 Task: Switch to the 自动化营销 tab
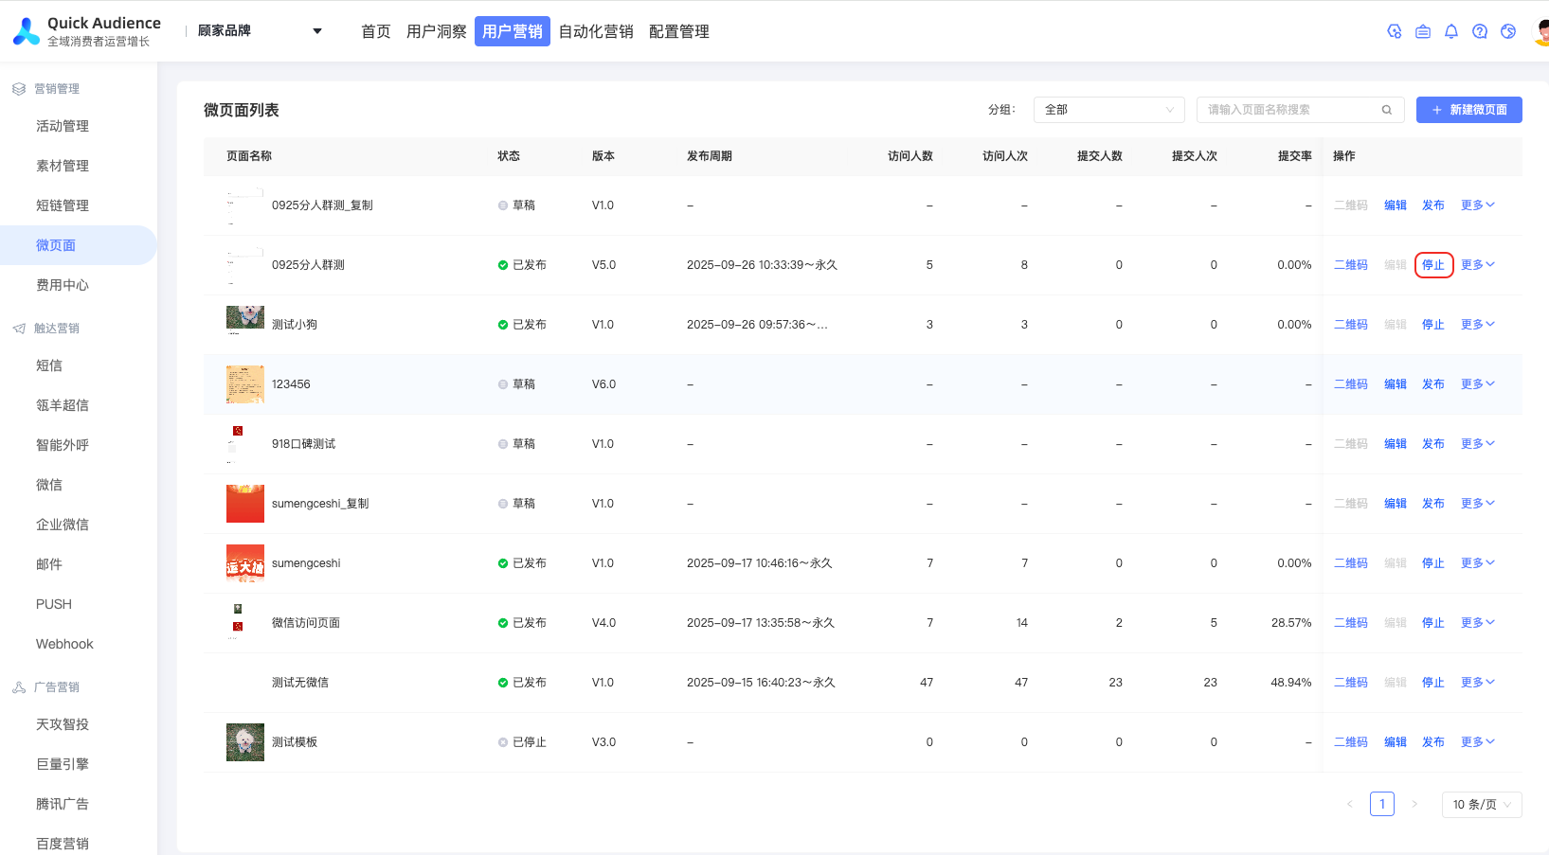(x=595, y=31)
